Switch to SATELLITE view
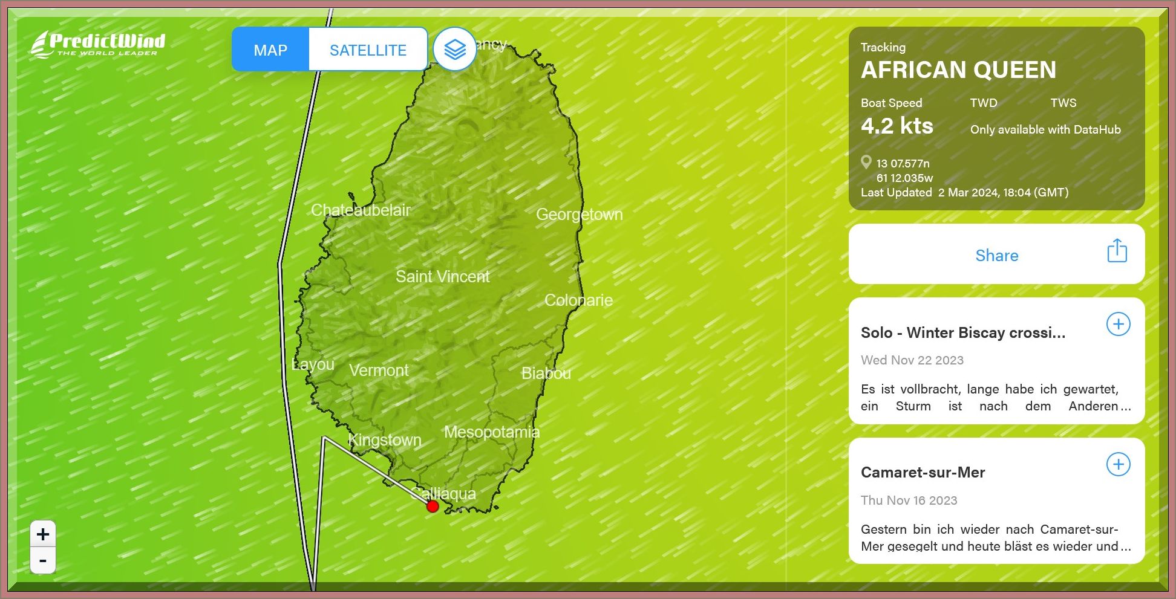Image resolution: width=1176 pixels, height=599 pixels. (368, 50)
